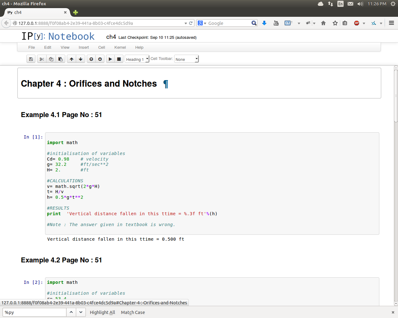
Task: Toggle Match Case in find bar
Action: pyautogui.click(x=133, y=312)
